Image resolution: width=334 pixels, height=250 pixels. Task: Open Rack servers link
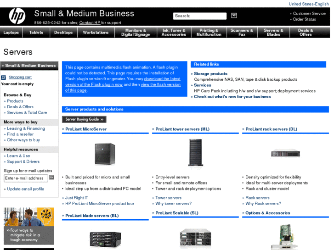(257, 198)
